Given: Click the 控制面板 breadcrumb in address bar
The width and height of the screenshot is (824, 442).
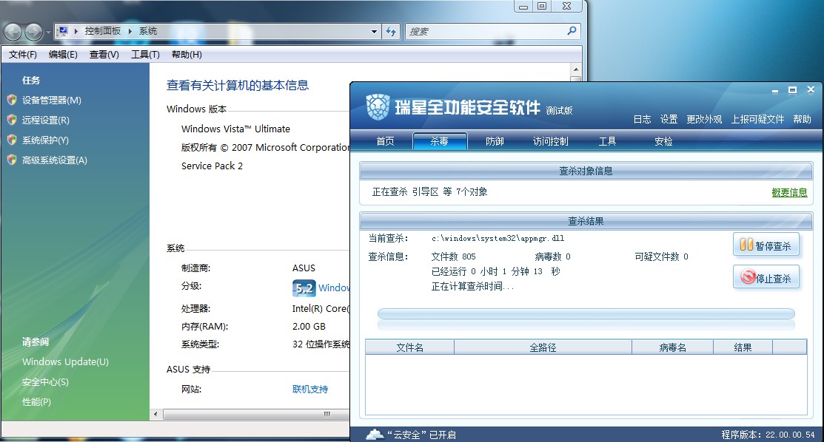Looking at the screenshot, I should [103, 31].
